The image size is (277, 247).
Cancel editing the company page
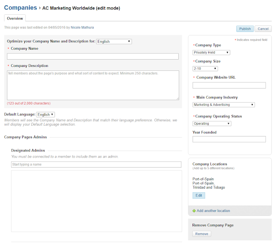click(263, 29)
